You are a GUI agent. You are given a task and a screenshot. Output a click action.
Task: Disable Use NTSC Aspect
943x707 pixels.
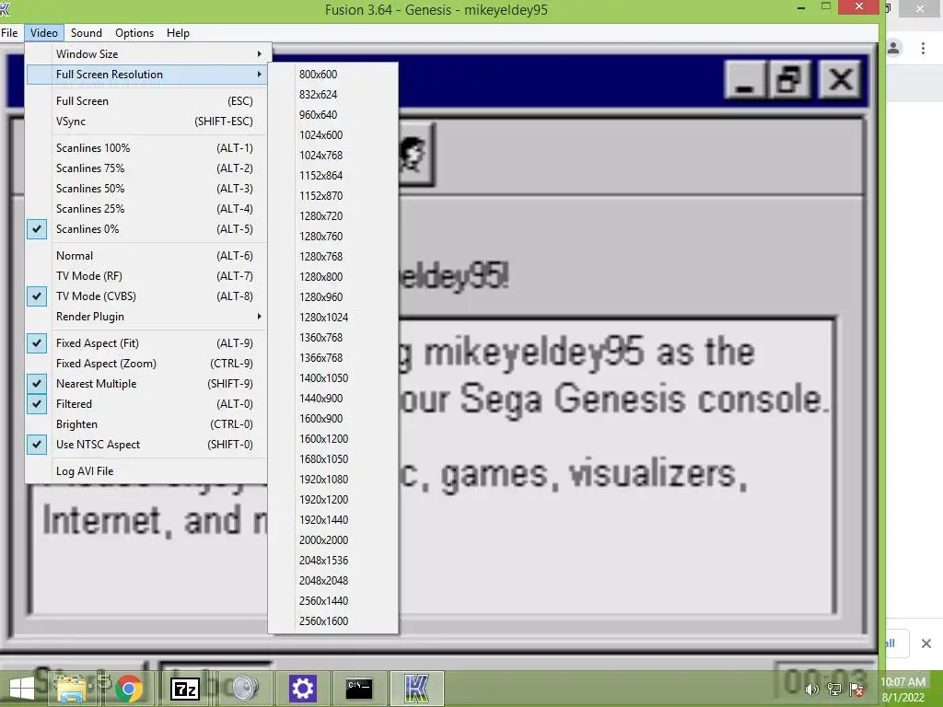146,445
